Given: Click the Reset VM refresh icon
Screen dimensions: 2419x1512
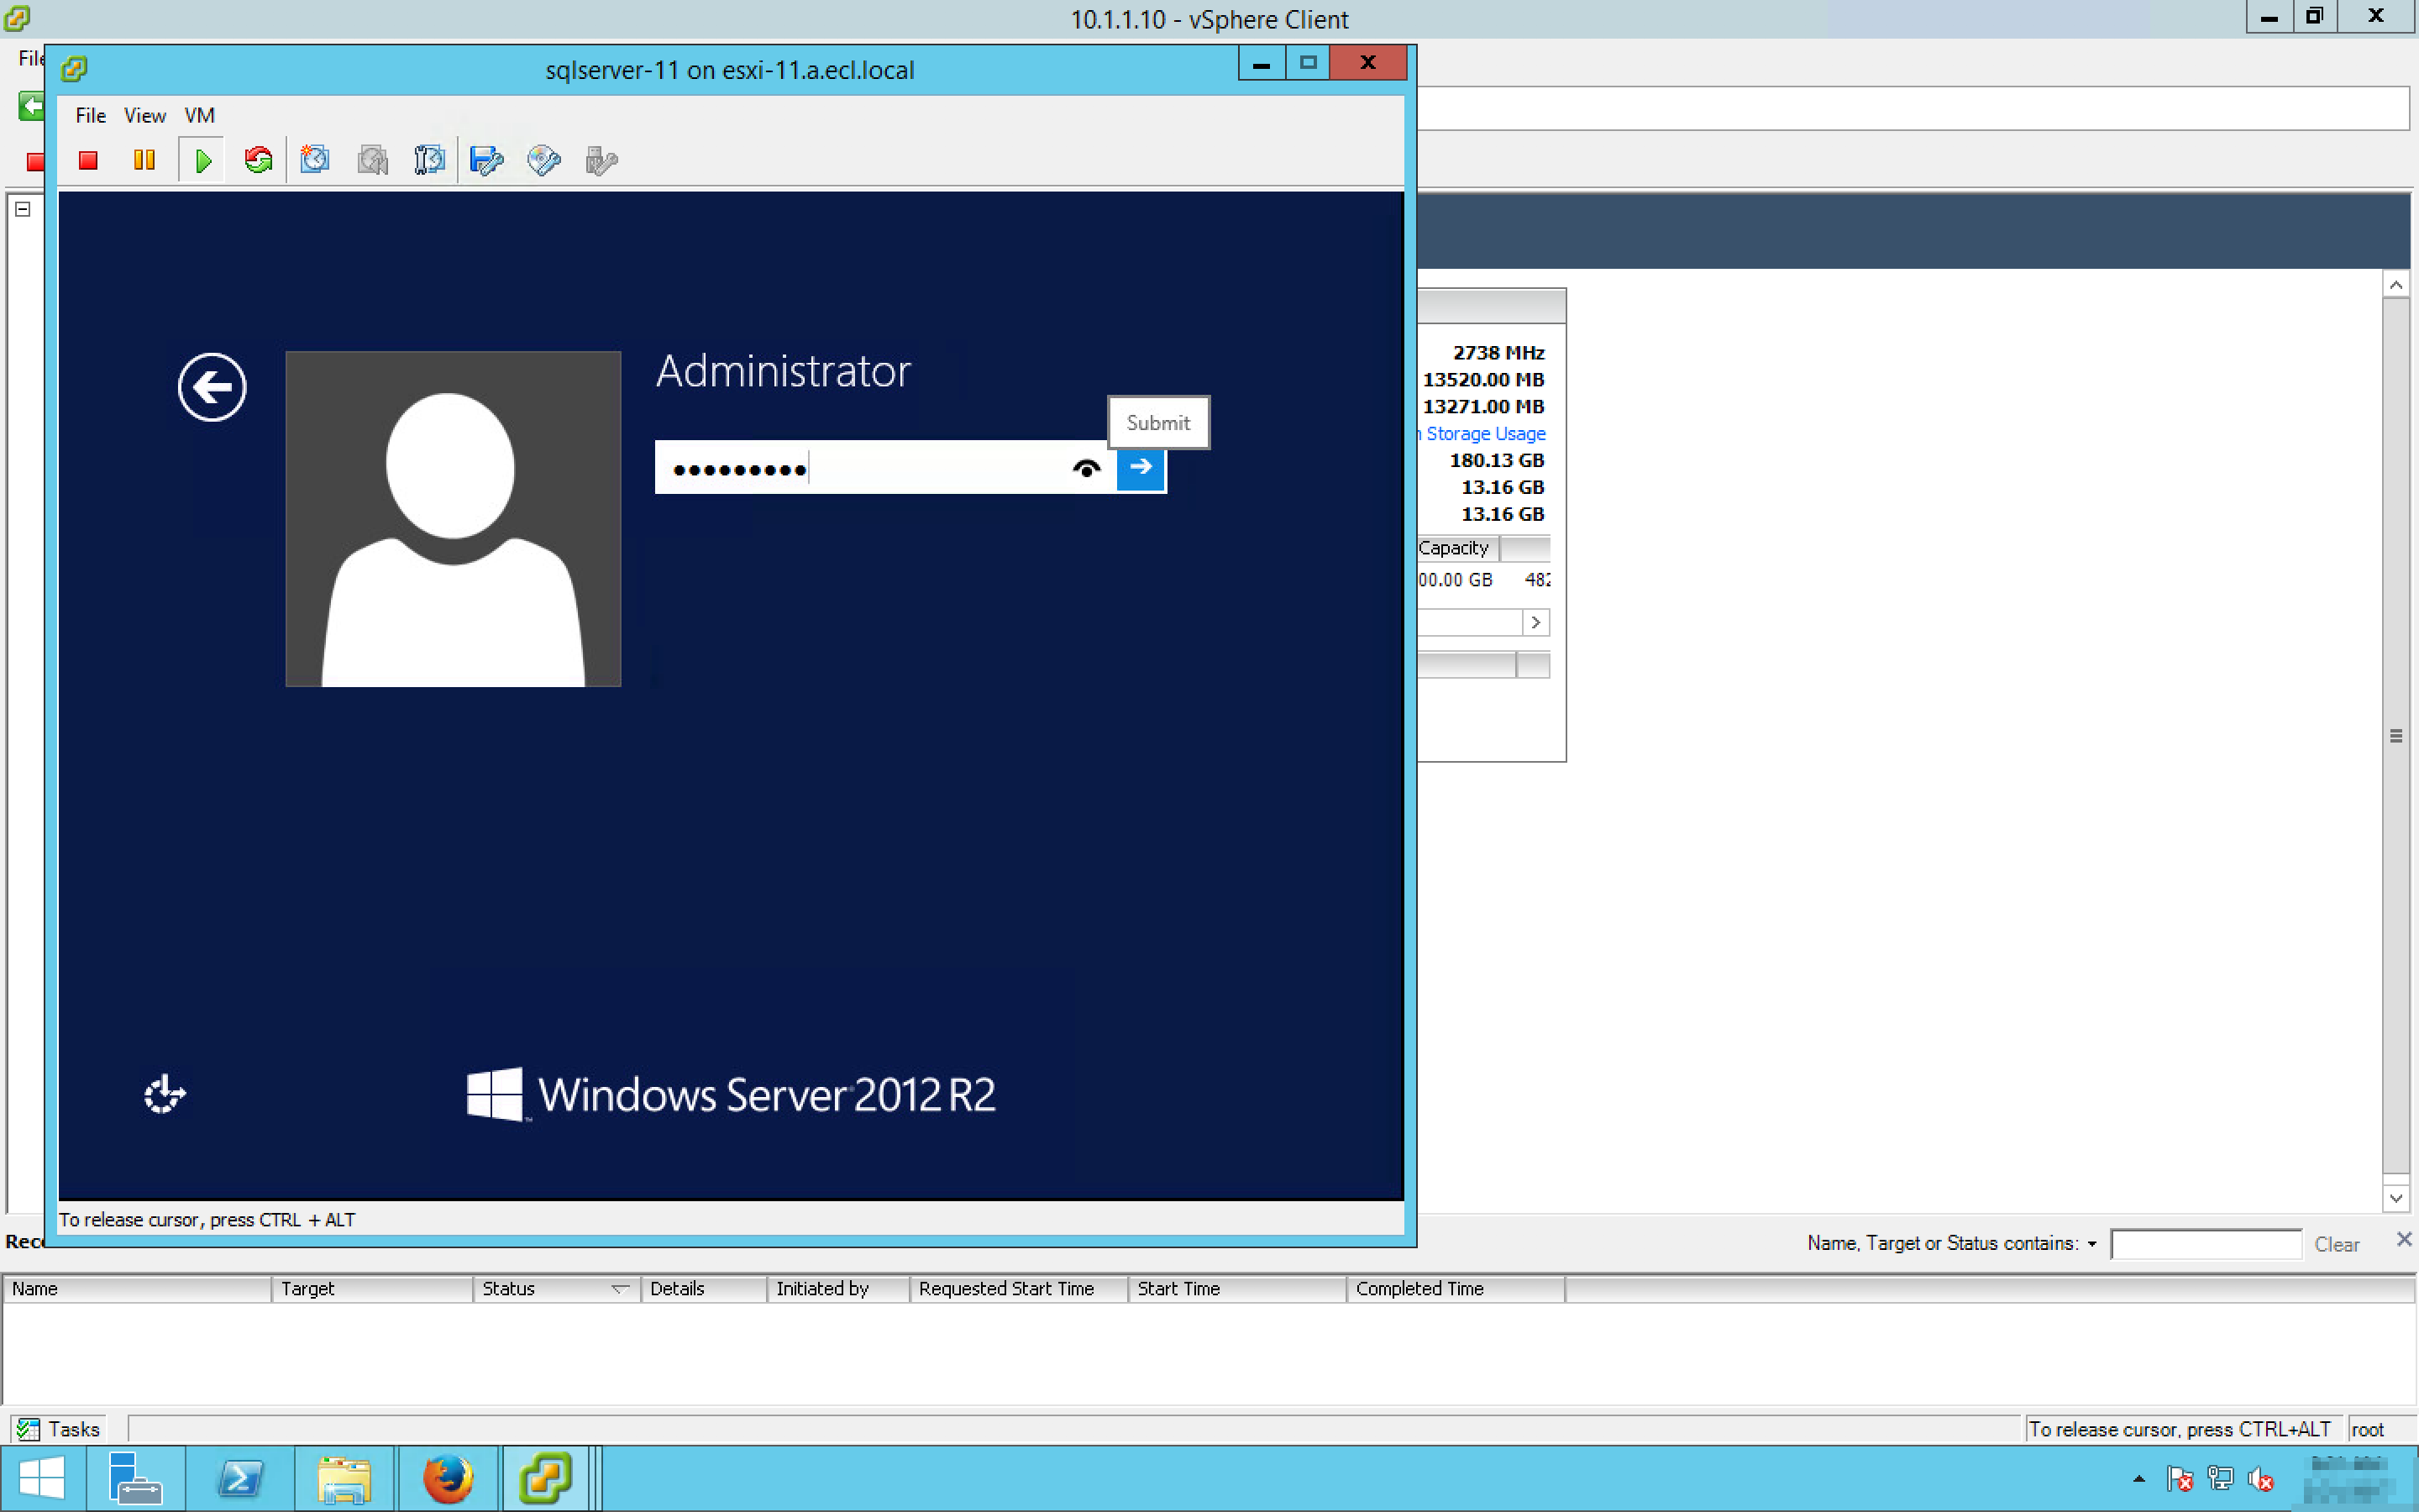Looking at the screenshot, I should tap(258, 160).
